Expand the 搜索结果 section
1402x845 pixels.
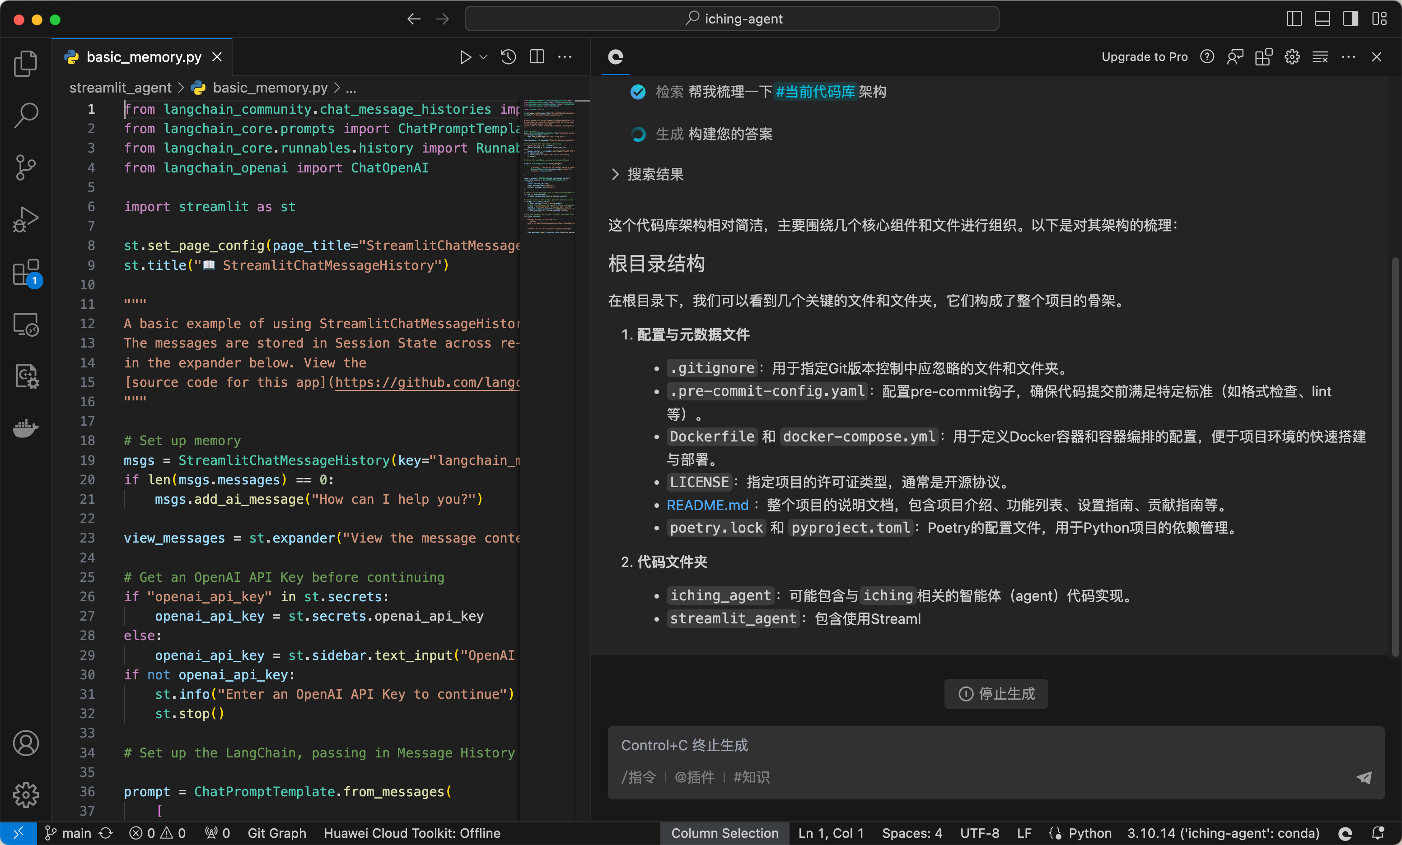click(x=647, y=175)
